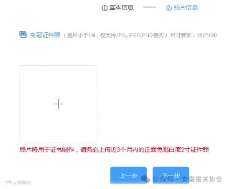Click the 尺寸要求：350*490 text
Image resolution: width=230 pixels, height=189 pixels.
pyautogui.click(x=193, y=36)
